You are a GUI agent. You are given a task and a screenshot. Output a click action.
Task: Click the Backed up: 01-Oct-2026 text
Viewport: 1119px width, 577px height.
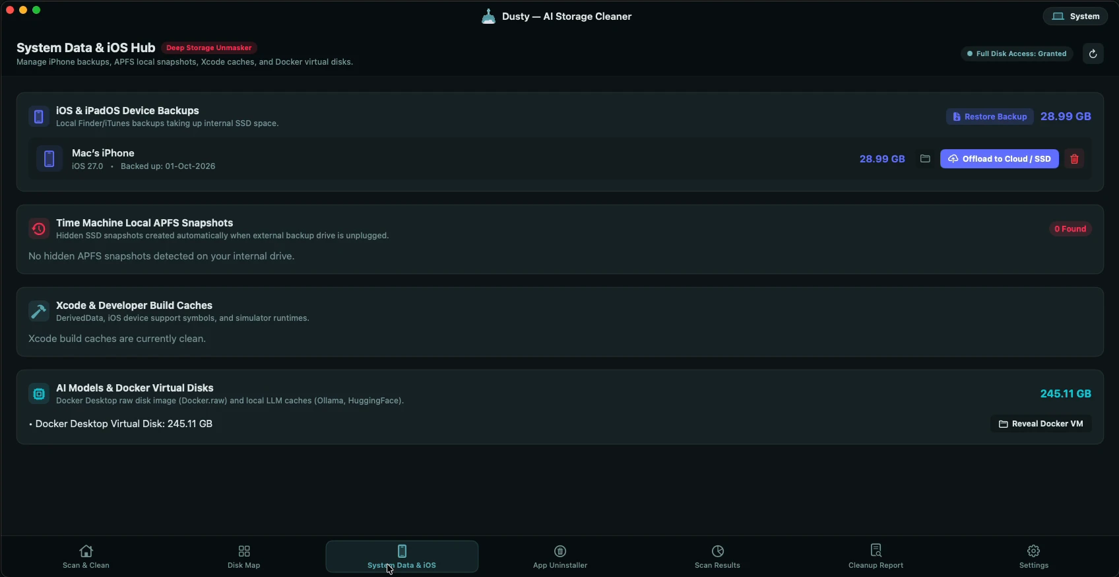coord(168,166)
